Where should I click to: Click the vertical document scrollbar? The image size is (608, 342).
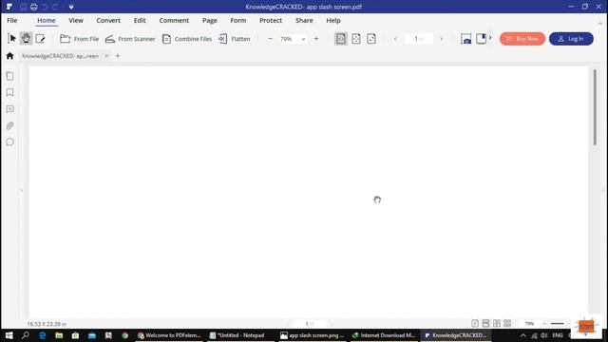click(x=595, y=107)
